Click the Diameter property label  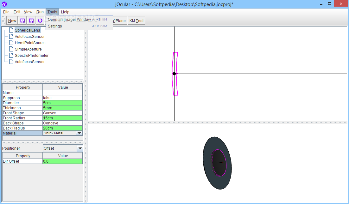tap(22, 103)
